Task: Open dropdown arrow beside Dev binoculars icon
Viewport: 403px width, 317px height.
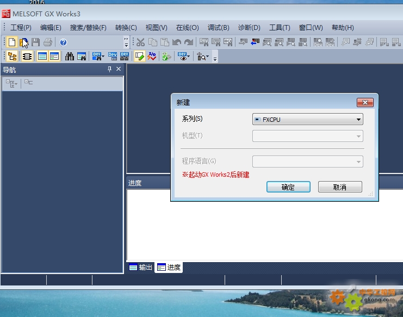Action: (103, 56)
